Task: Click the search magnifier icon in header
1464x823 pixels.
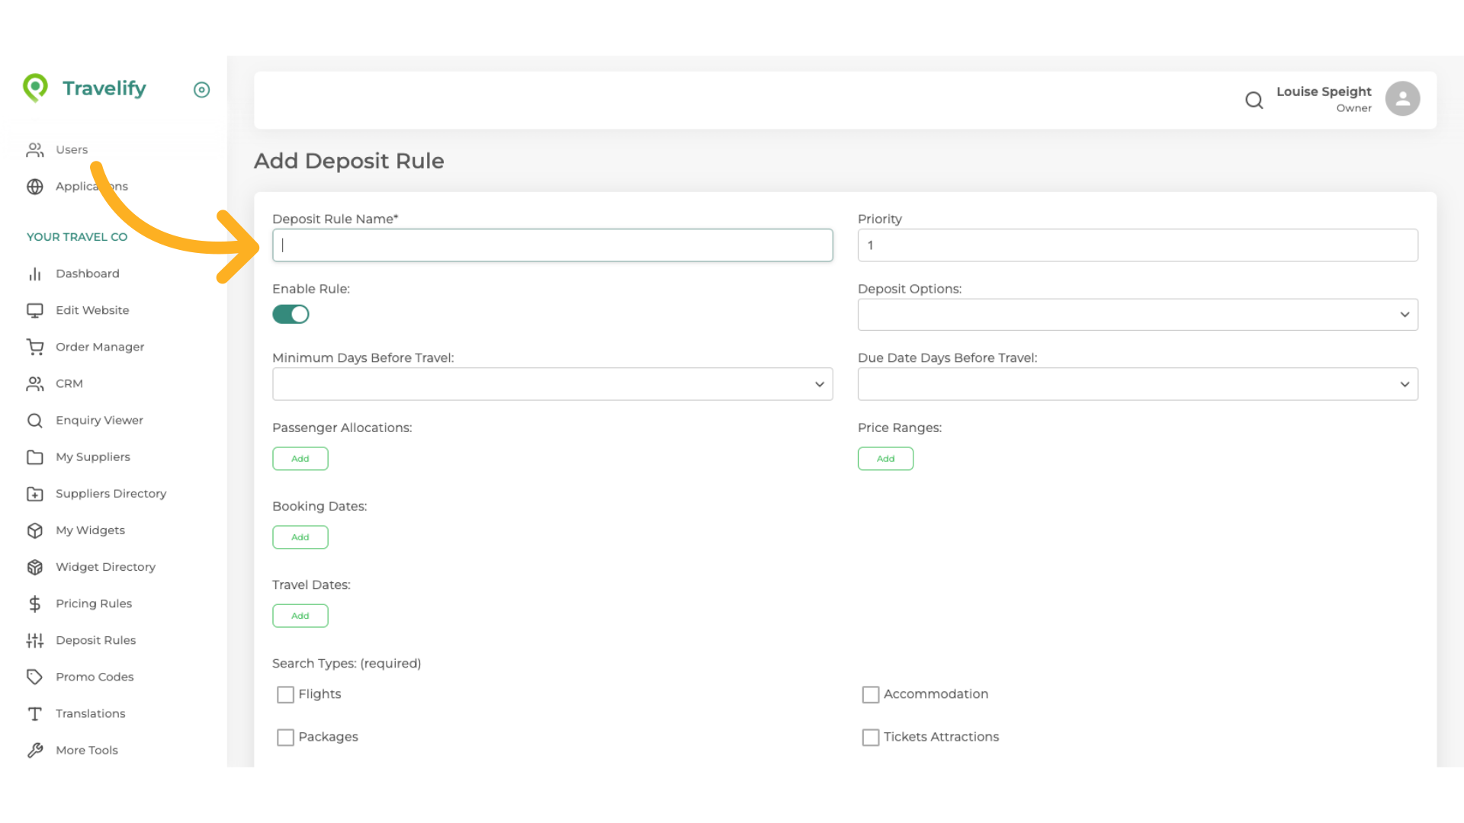Action: point(1254,100)
